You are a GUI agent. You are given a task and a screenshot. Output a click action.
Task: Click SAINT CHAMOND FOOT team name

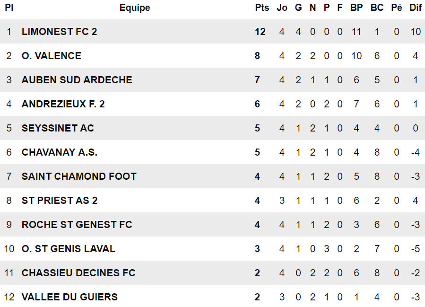(79, 176)
